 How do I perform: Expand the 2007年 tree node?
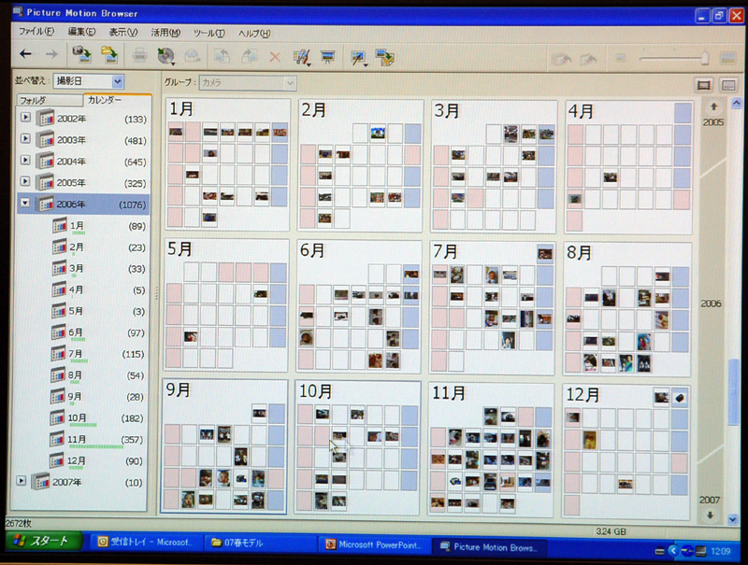(x=22, y=481)
